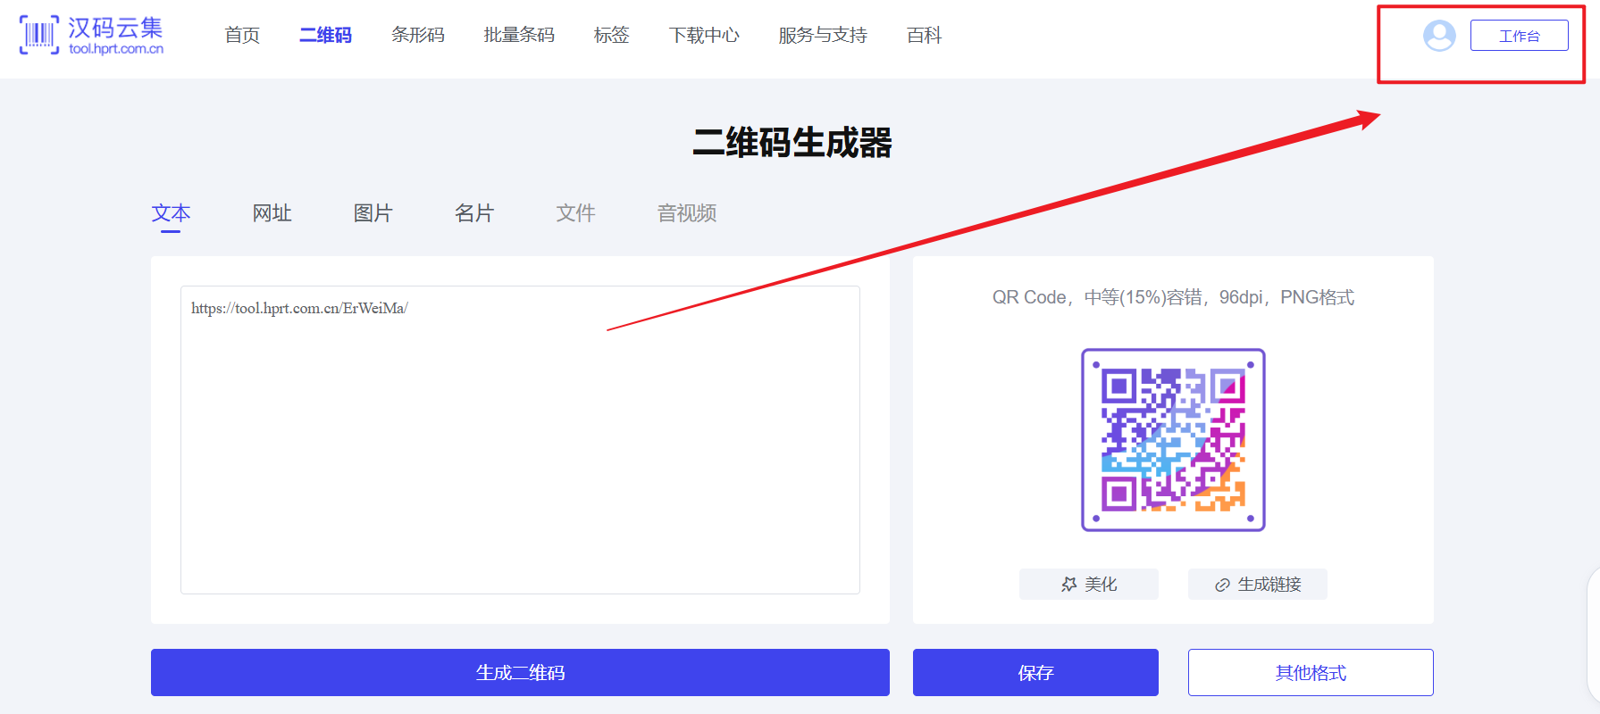This screenshot has width=1600, height=714.
Task: Go to 首页 in the navigation
Action: (242, 35)
